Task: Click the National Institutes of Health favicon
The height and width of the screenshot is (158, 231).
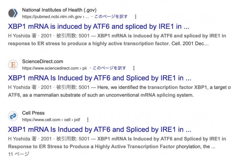Action: pyautogui.click(x=13, y=13)
